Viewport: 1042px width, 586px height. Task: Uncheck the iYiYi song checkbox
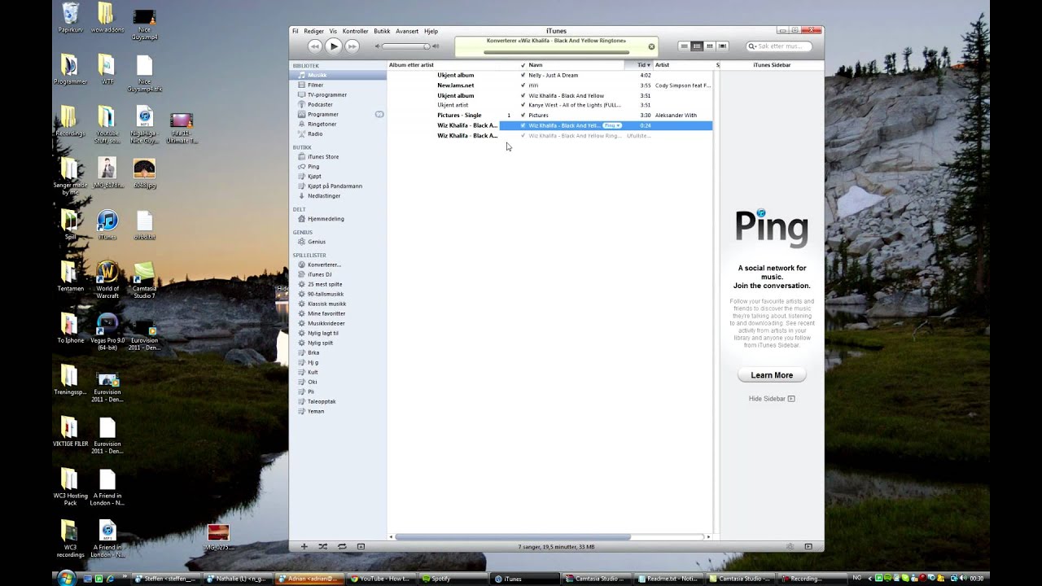(523, 85)
